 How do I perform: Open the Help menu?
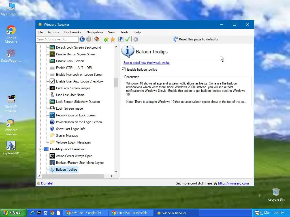coord(137,32)
